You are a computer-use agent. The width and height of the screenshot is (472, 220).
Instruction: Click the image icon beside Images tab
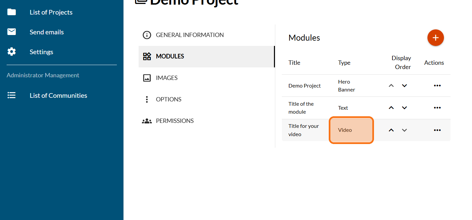tap(147, 78)
